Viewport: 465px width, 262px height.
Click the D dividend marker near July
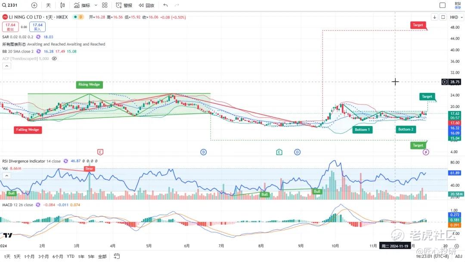pos(203,152)
